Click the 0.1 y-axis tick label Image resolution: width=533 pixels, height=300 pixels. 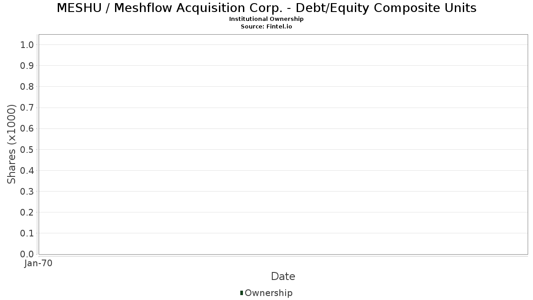point(27,233)
